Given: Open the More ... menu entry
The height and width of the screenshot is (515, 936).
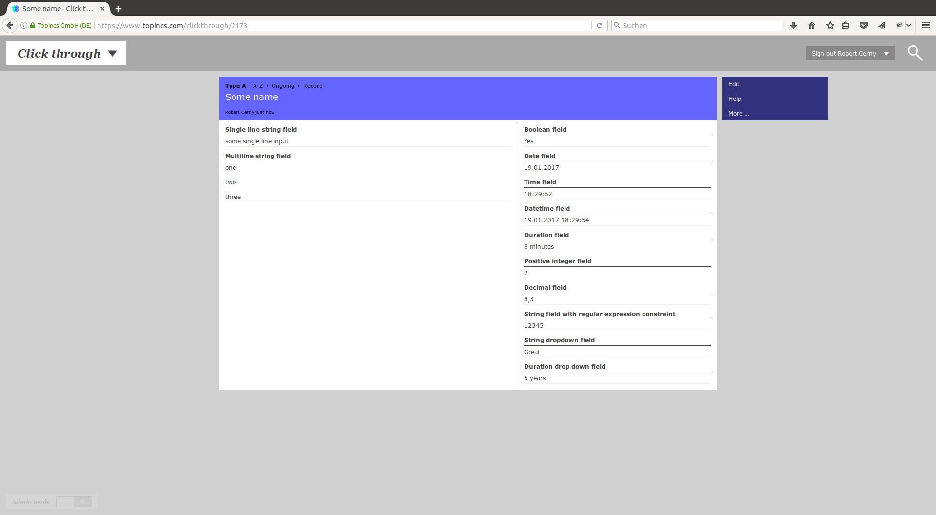Looking at the screenshot, I should pyautogui.click(x=738, y=114).
